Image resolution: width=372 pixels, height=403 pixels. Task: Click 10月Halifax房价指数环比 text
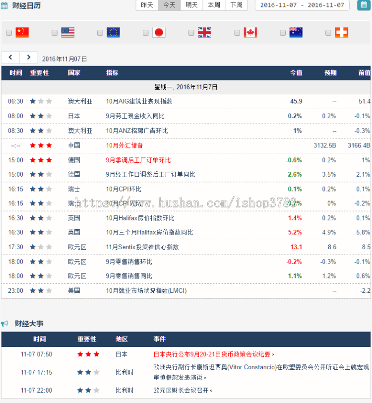[x=140, y=218]
